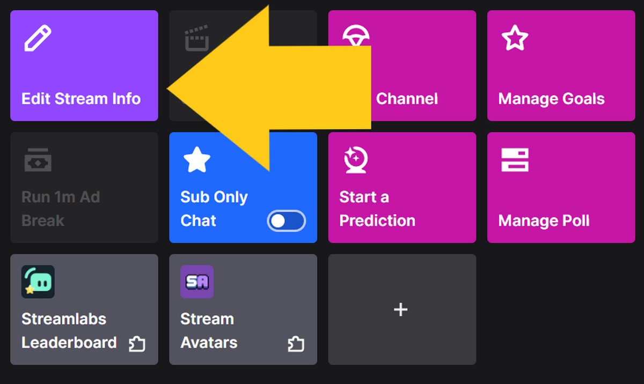644x384 pixels.
Task: Click the Streamlabs Leaderboard app icon
Action: click(38, 282)
